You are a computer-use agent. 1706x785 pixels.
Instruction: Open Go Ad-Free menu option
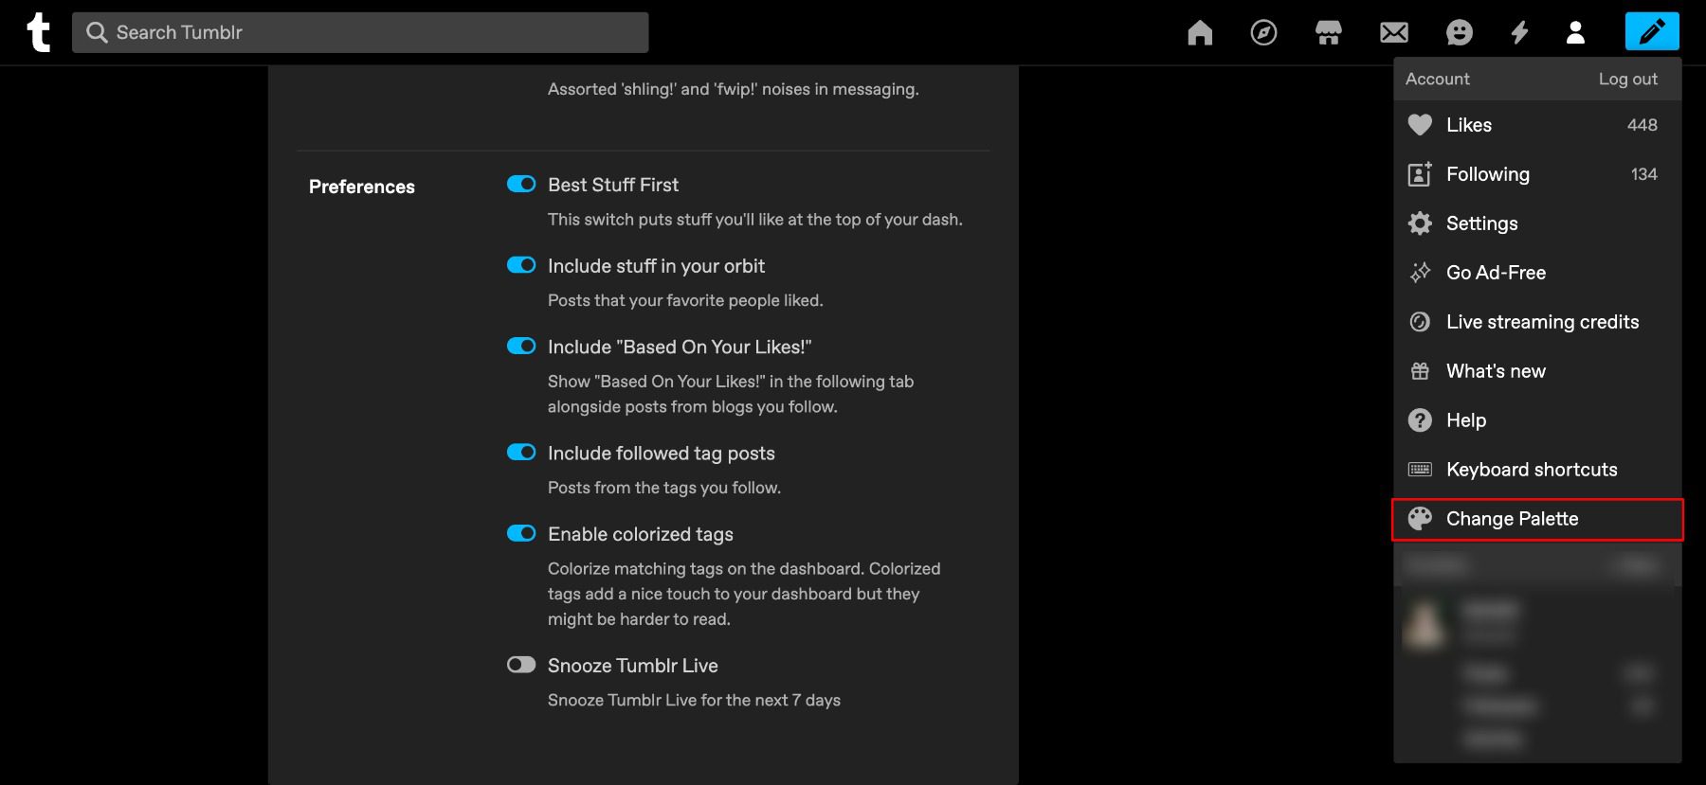pyautogui.click(x=1496, y=273)
